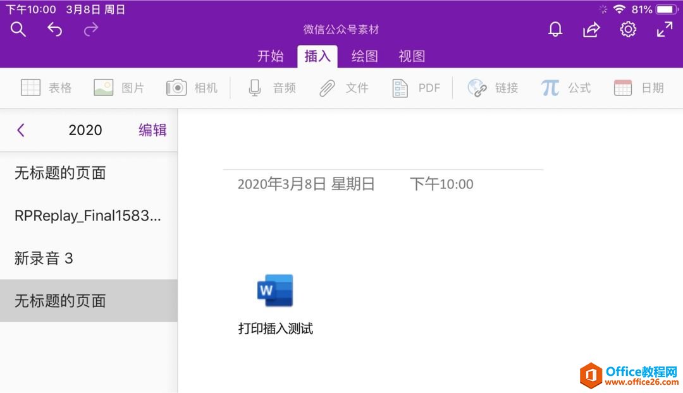Switch to the 绘图 tab
Screen dimensions: 683x393
tap(364, 56)
